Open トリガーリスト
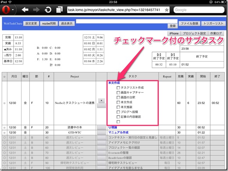Viewport: 228px width, 171px height. (213, 23)
